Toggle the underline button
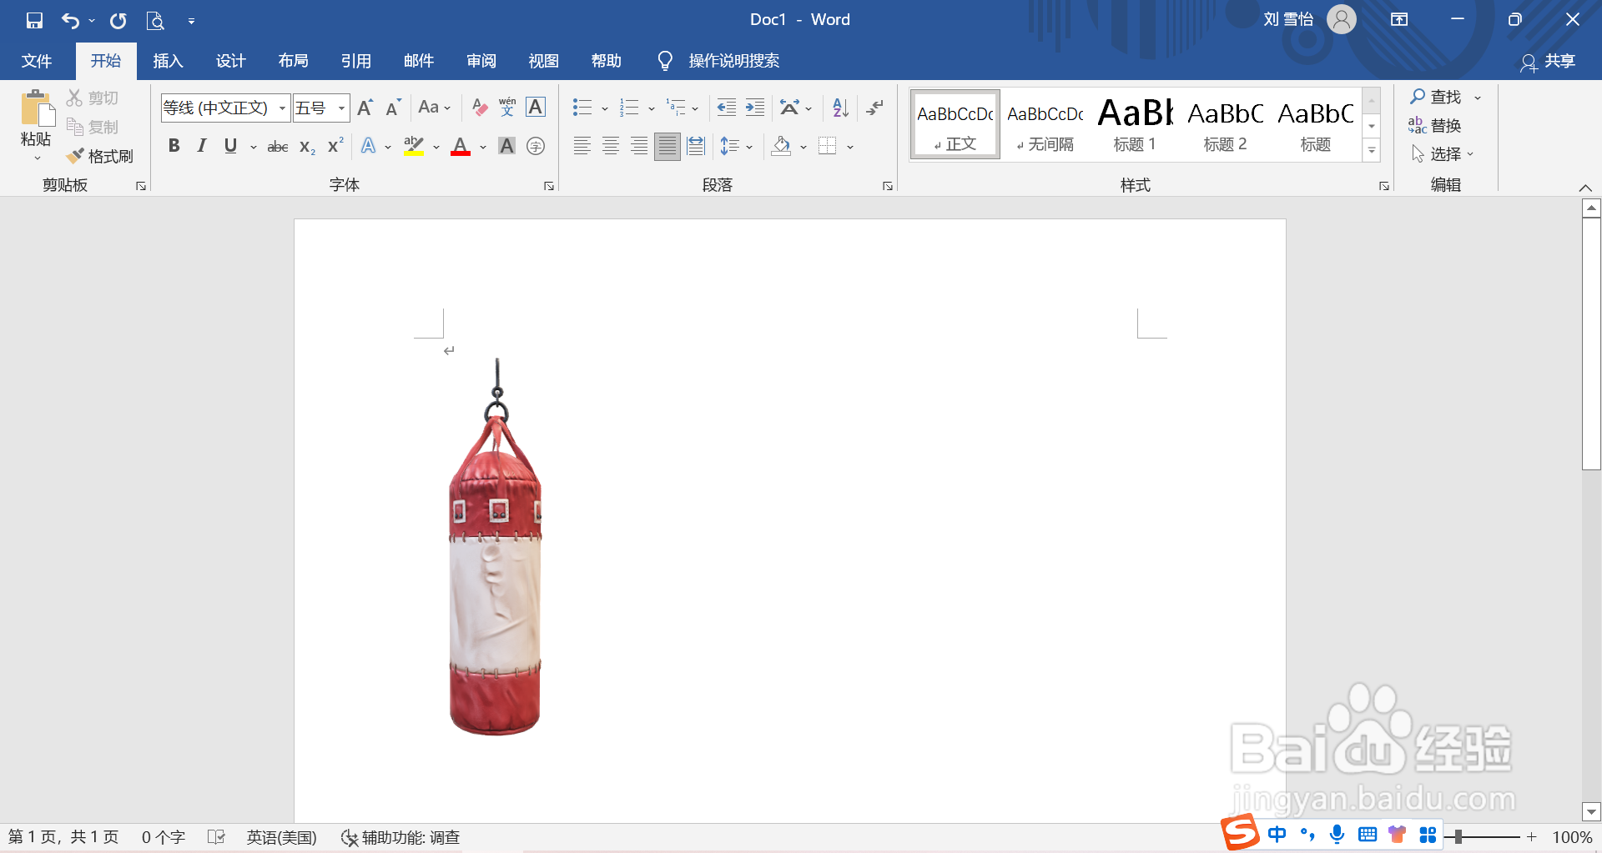1602x853 pixels. click(229, 146)
